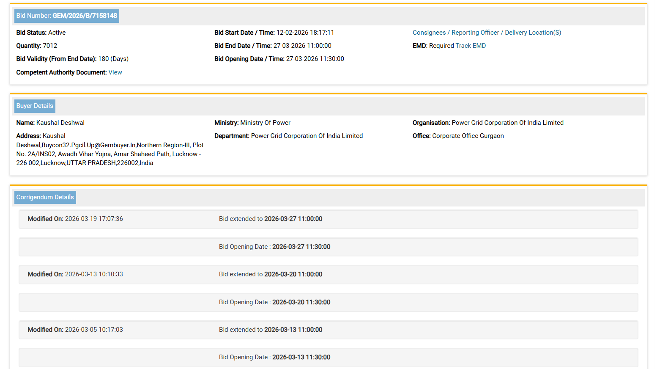Screen dimensions: 660x369
Task: Open Consignees / Reporting Officer / Delivery Location link
Action: [x=487, y=33]
